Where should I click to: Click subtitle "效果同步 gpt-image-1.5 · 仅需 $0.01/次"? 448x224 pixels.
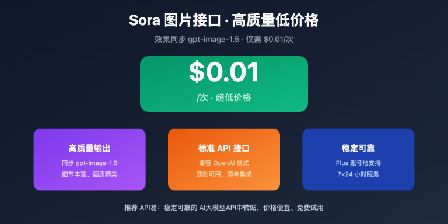(x=224, y=40)
